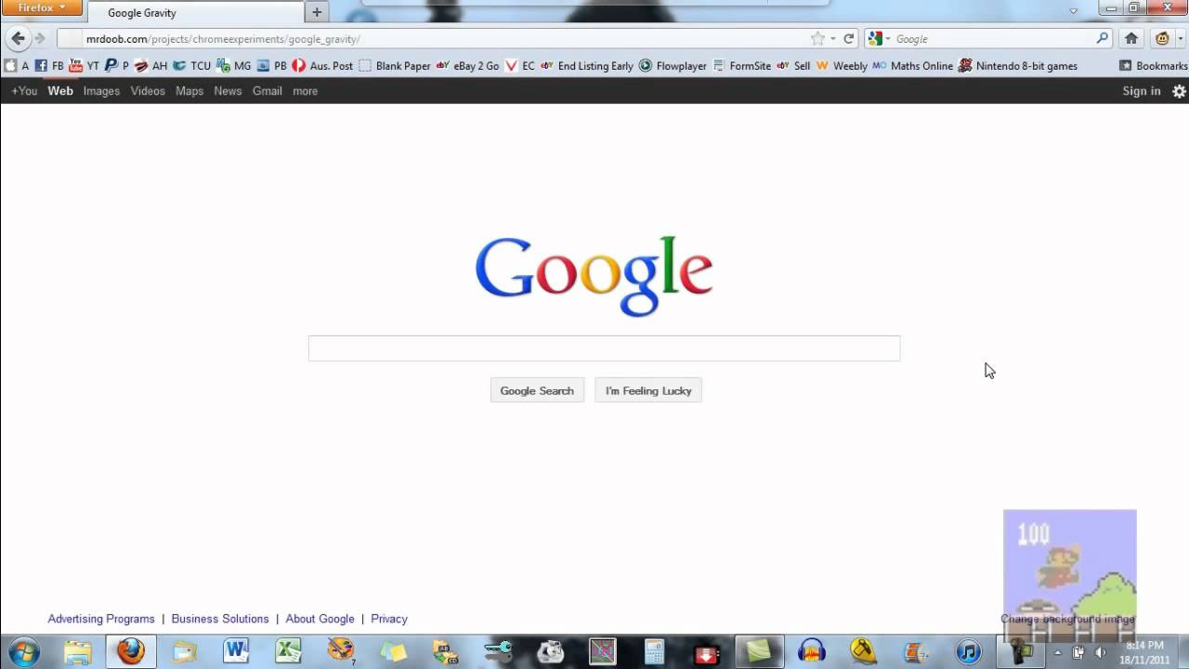The width and height of the screenshot is (1189, 669).
Task: Expand the bookmark star dropdown arrow
Action: 833,39
